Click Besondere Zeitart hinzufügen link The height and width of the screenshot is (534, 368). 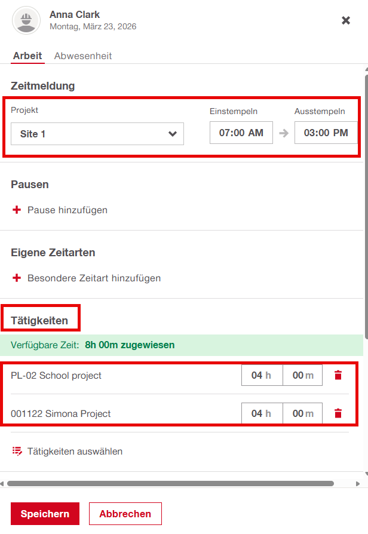tap(94, 278)
